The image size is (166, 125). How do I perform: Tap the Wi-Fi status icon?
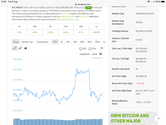point(148,2)
